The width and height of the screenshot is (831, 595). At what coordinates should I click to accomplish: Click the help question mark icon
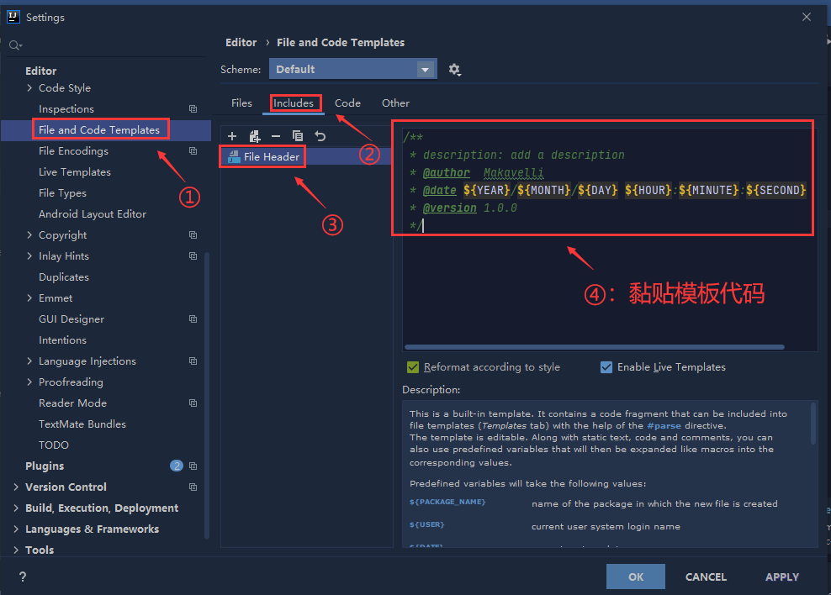[23, 577]
